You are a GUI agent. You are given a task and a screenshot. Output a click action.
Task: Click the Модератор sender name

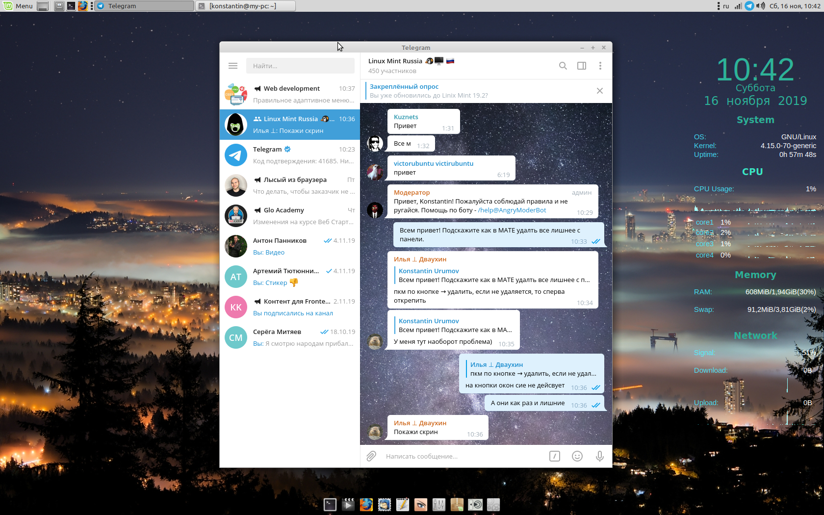pyautogui.click(x=412, y=192)
